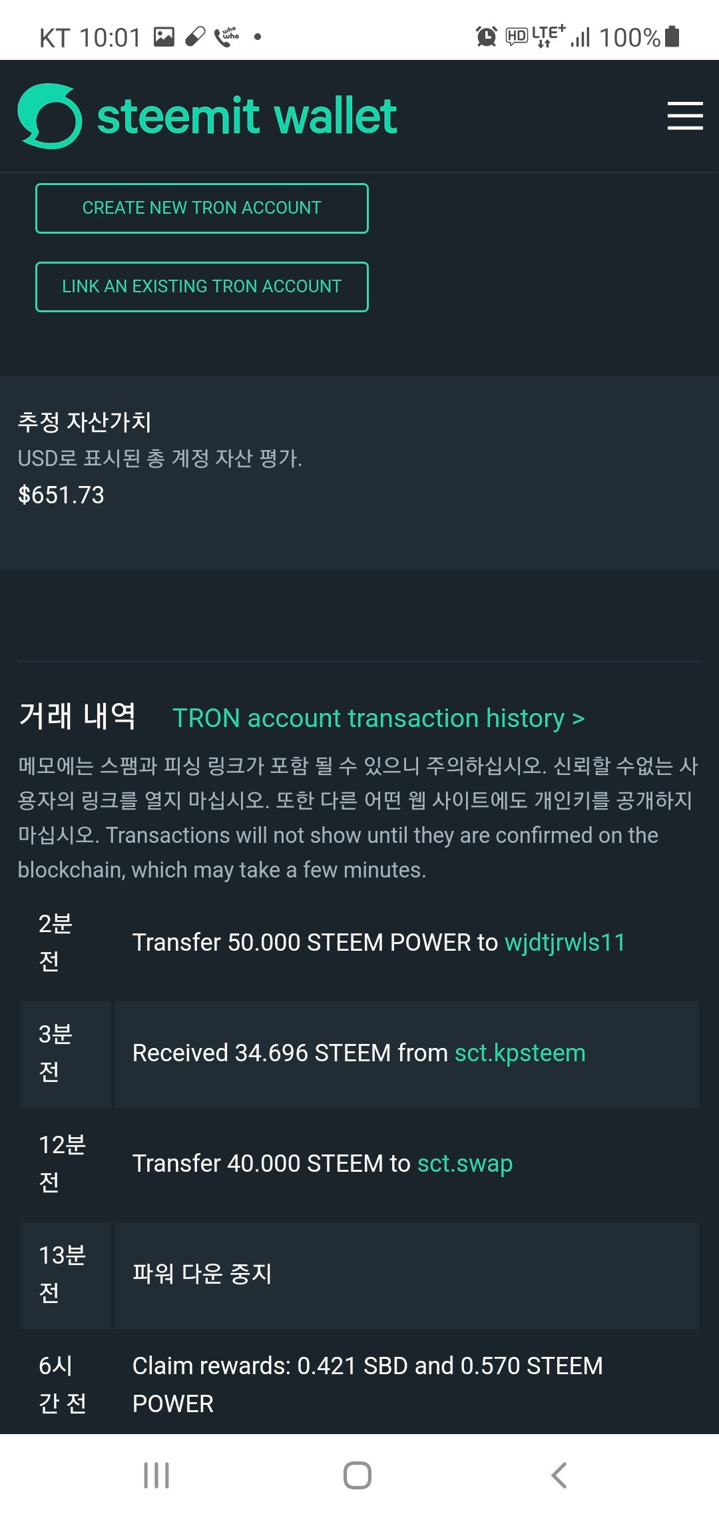
Task: Select the $651.73 estimated value
Action: pos(61,495)
